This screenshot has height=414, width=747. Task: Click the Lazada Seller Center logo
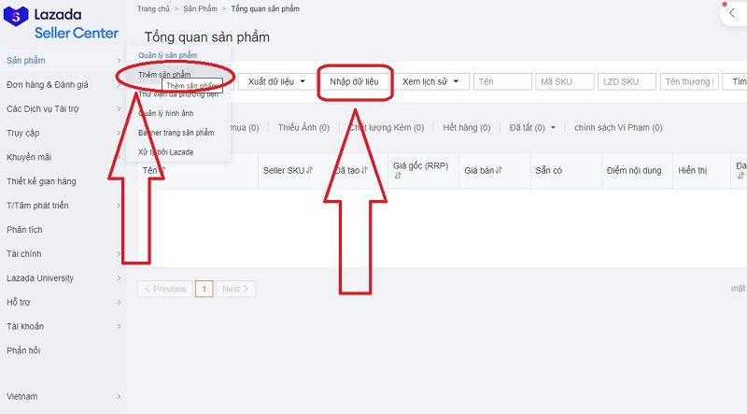point(61,22)
